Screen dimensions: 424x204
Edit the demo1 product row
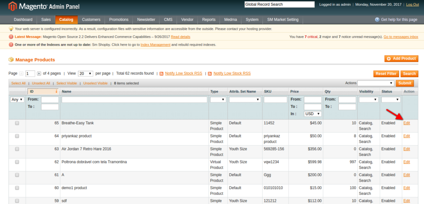tap(407, 188)
